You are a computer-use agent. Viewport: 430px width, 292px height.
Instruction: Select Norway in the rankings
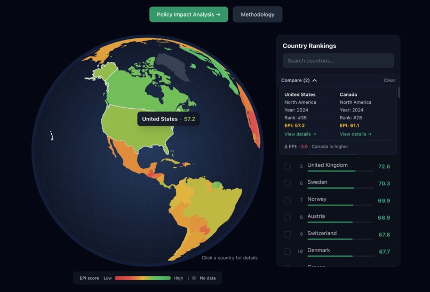pos(317,199)
